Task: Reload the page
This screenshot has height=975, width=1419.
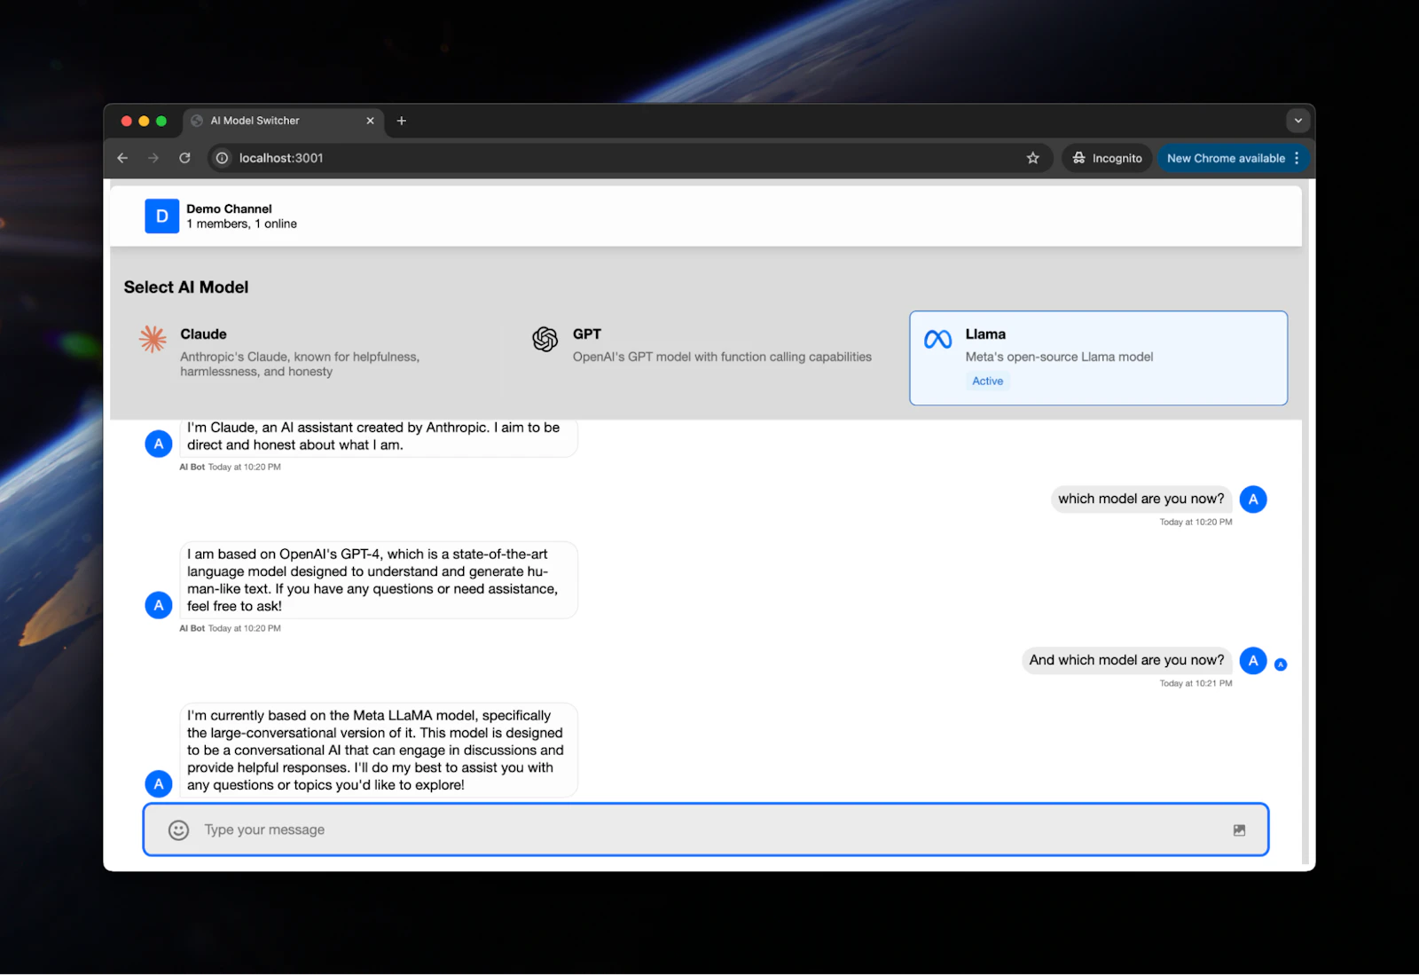Action: pos(184,158)
